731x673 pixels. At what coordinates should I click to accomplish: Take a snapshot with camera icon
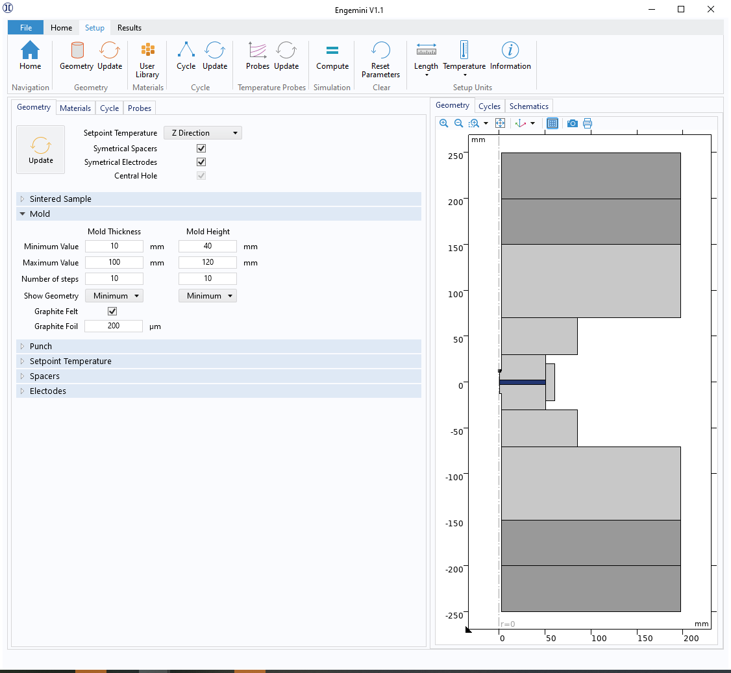(x=572, y=123)
